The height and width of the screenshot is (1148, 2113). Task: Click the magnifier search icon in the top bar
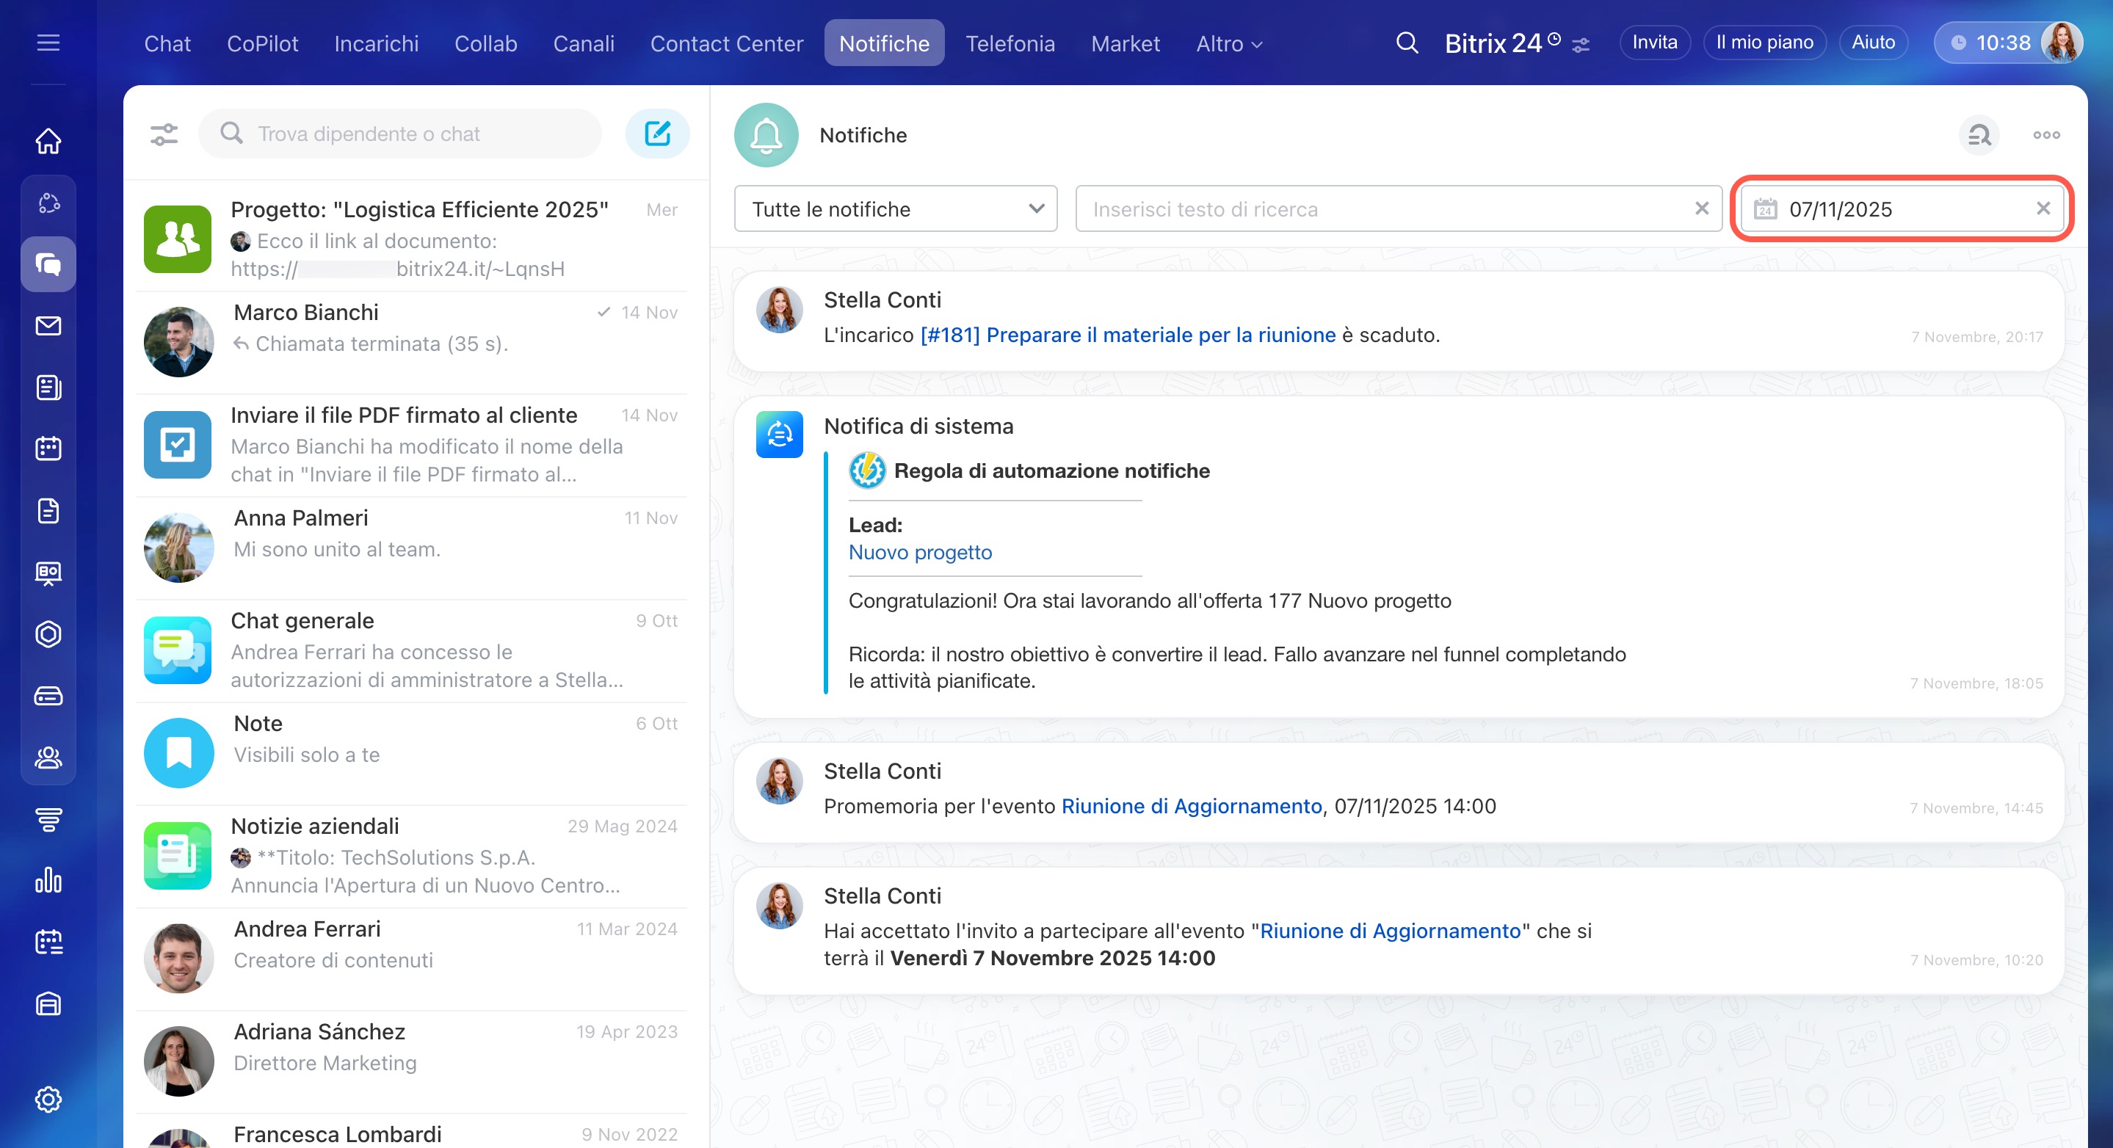coord(1407,43)
